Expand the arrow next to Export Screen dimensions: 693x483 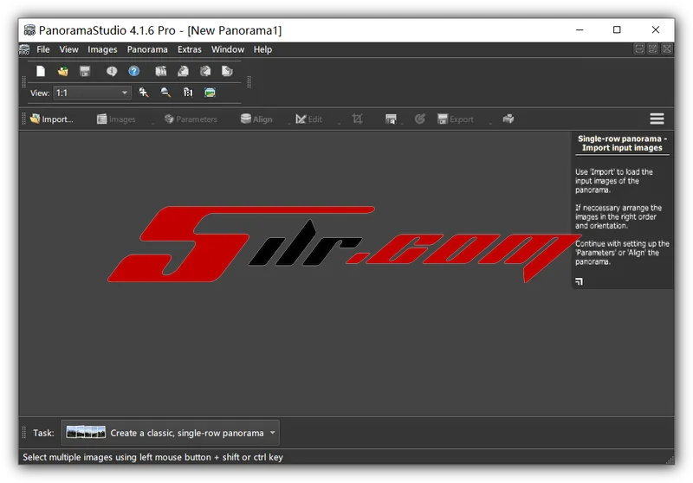pos(490,123)
